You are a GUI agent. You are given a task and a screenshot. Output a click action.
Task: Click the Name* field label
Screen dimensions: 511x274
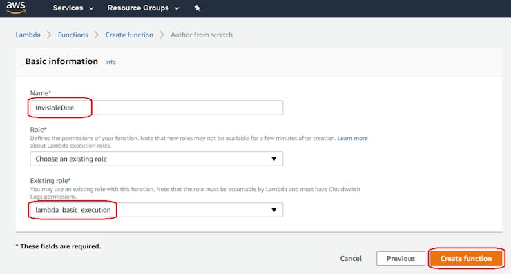(x=41, y=93)
